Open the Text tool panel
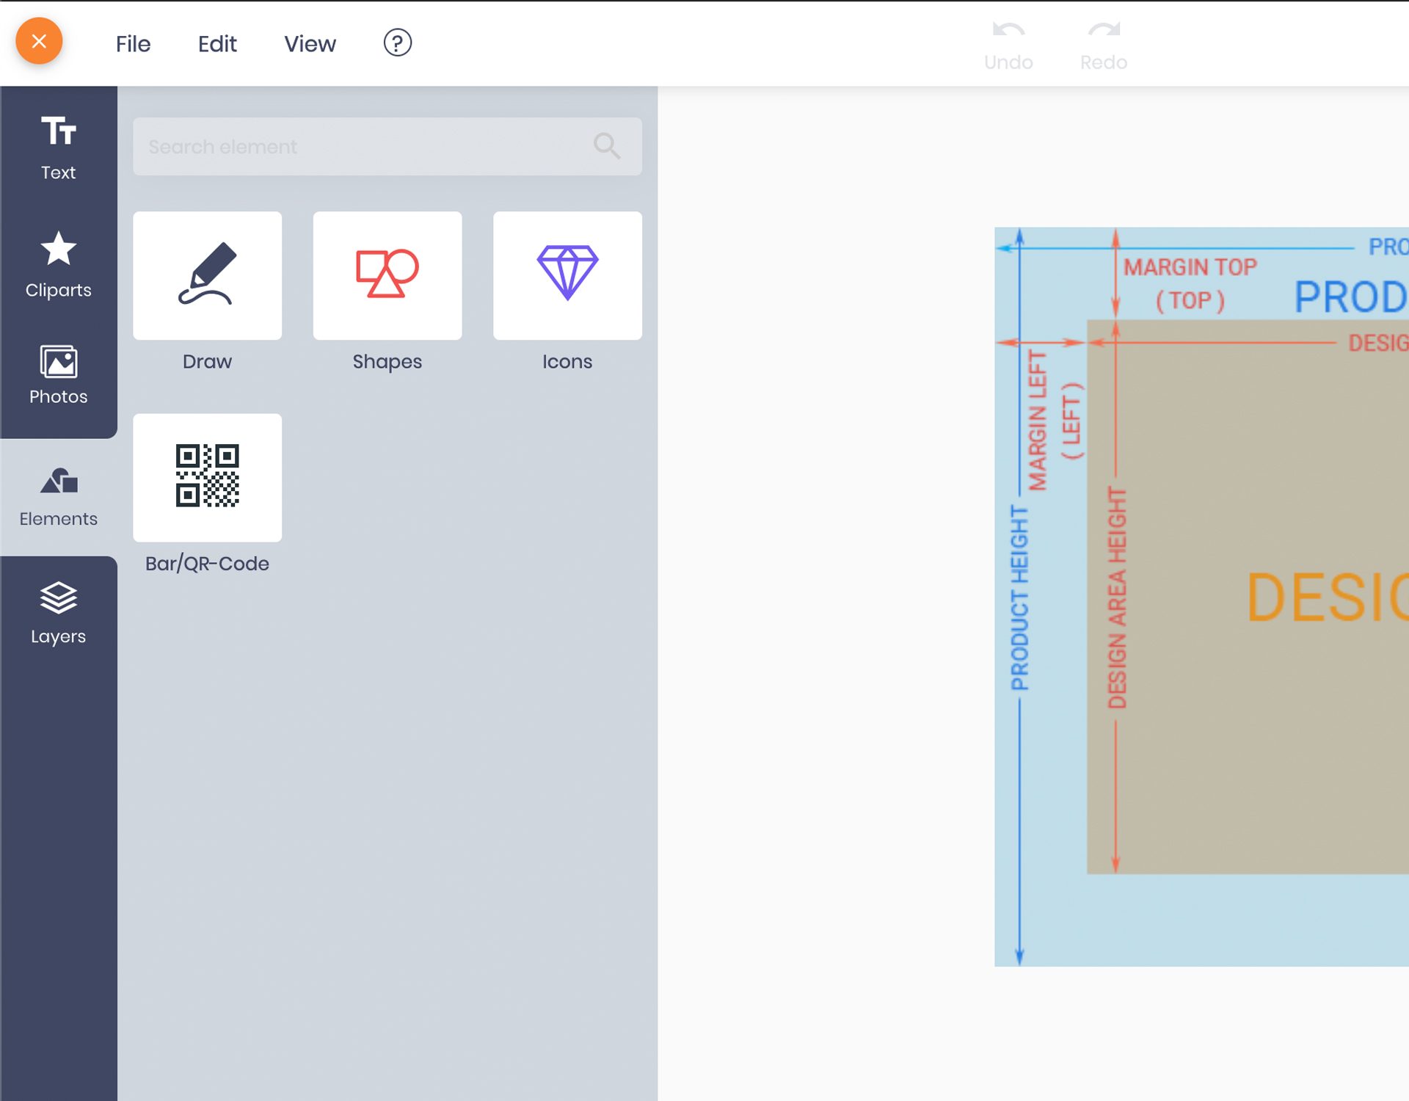1409x1101 pixels. pyautogui.click(x=58, y=147)
